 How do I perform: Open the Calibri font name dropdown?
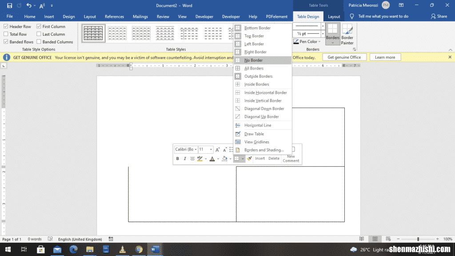[x=196, y=149]
